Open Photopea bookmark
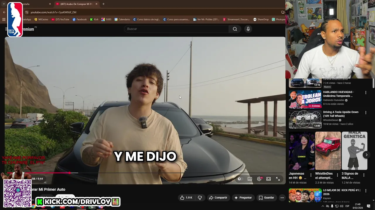Image resolution: width=375 pixels, height=210 pixels. 278,20
